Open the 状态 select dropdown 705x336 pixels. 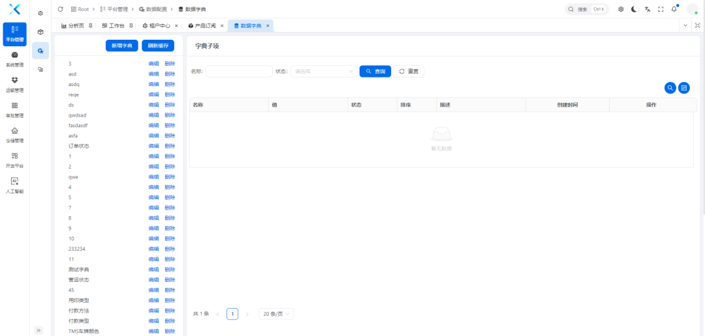(324, 71)
